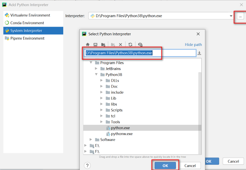
Task: Expand the Software folder arrow
Action: 91,139
